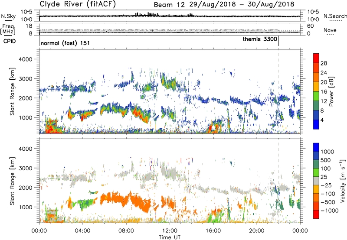Click the Velocity colorbar segment between 100 and 500
Image resolution: width=347 pixels, height=240 pixels.
coord(316,164)
